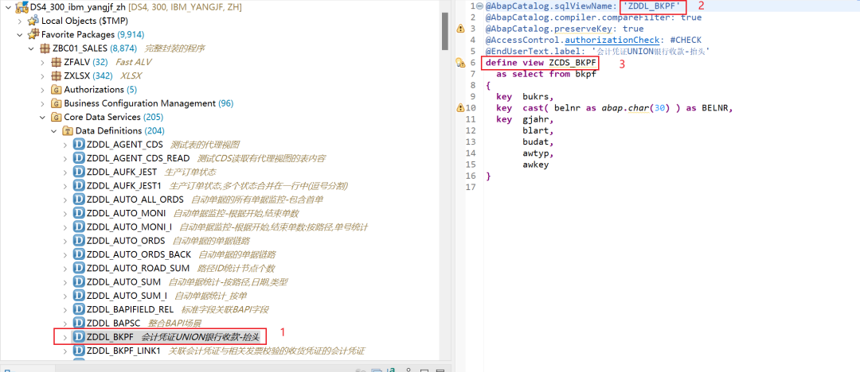
Task: Click the project explorer vertical scrollbar
Action: [x=445, y=30]
